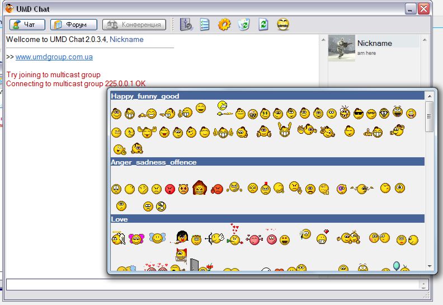Click the emoticon panel scroll-up arrow
The image size is (443, 305).
pyautogui.click(x=430, y=96)
